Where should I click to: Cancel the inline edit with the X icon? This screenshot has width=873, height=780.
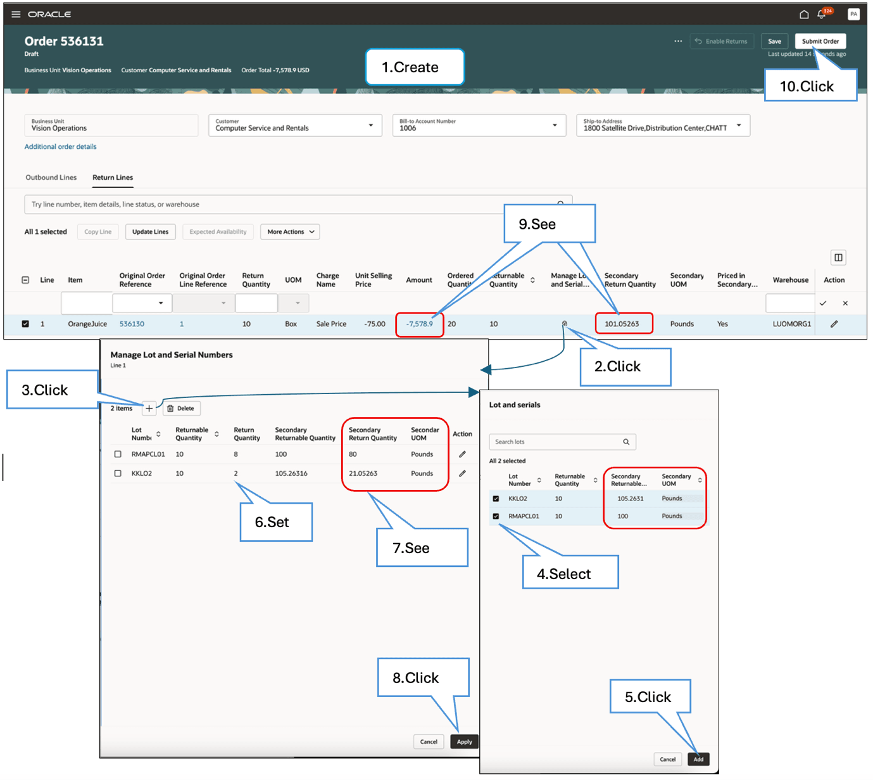845,304
